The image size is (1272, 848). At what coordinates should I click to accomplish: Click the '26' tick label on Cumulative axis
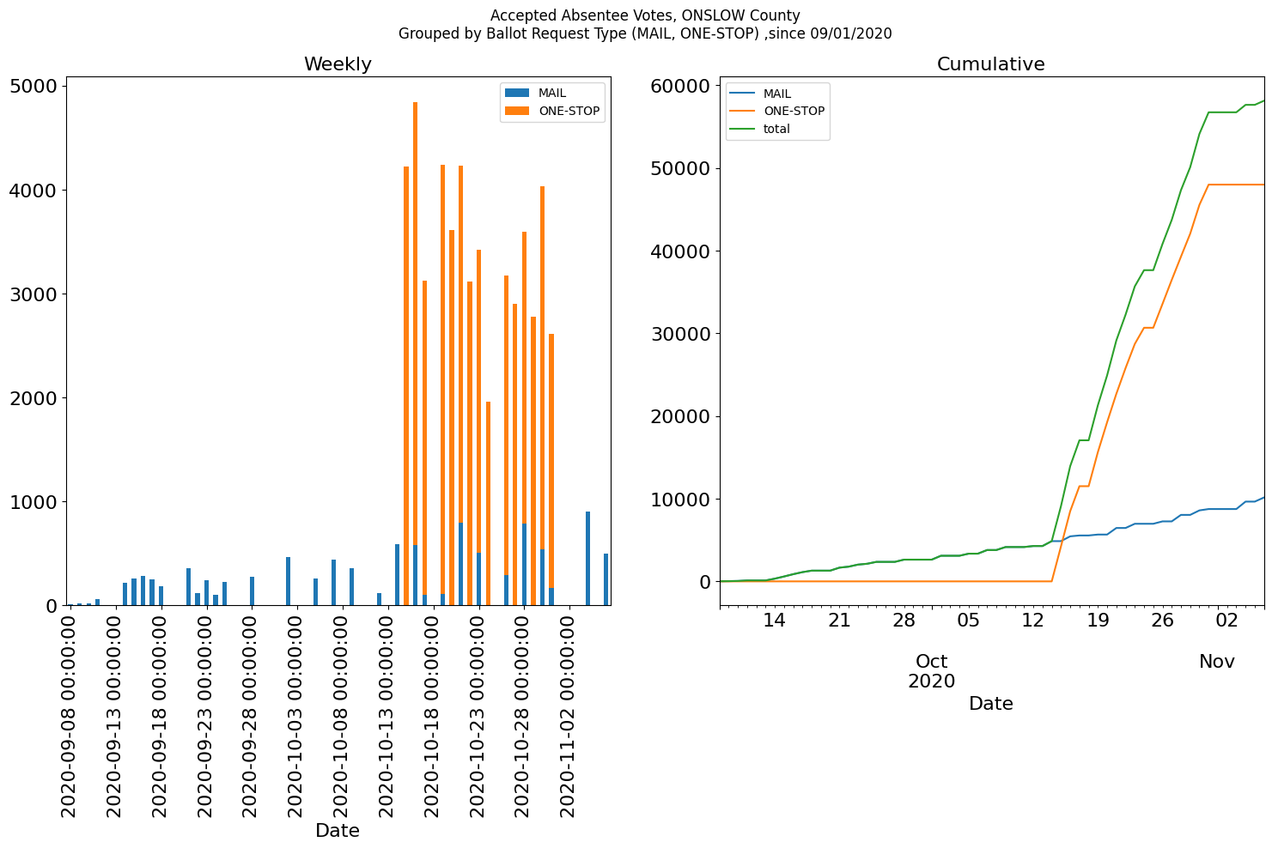[1162, 620]
